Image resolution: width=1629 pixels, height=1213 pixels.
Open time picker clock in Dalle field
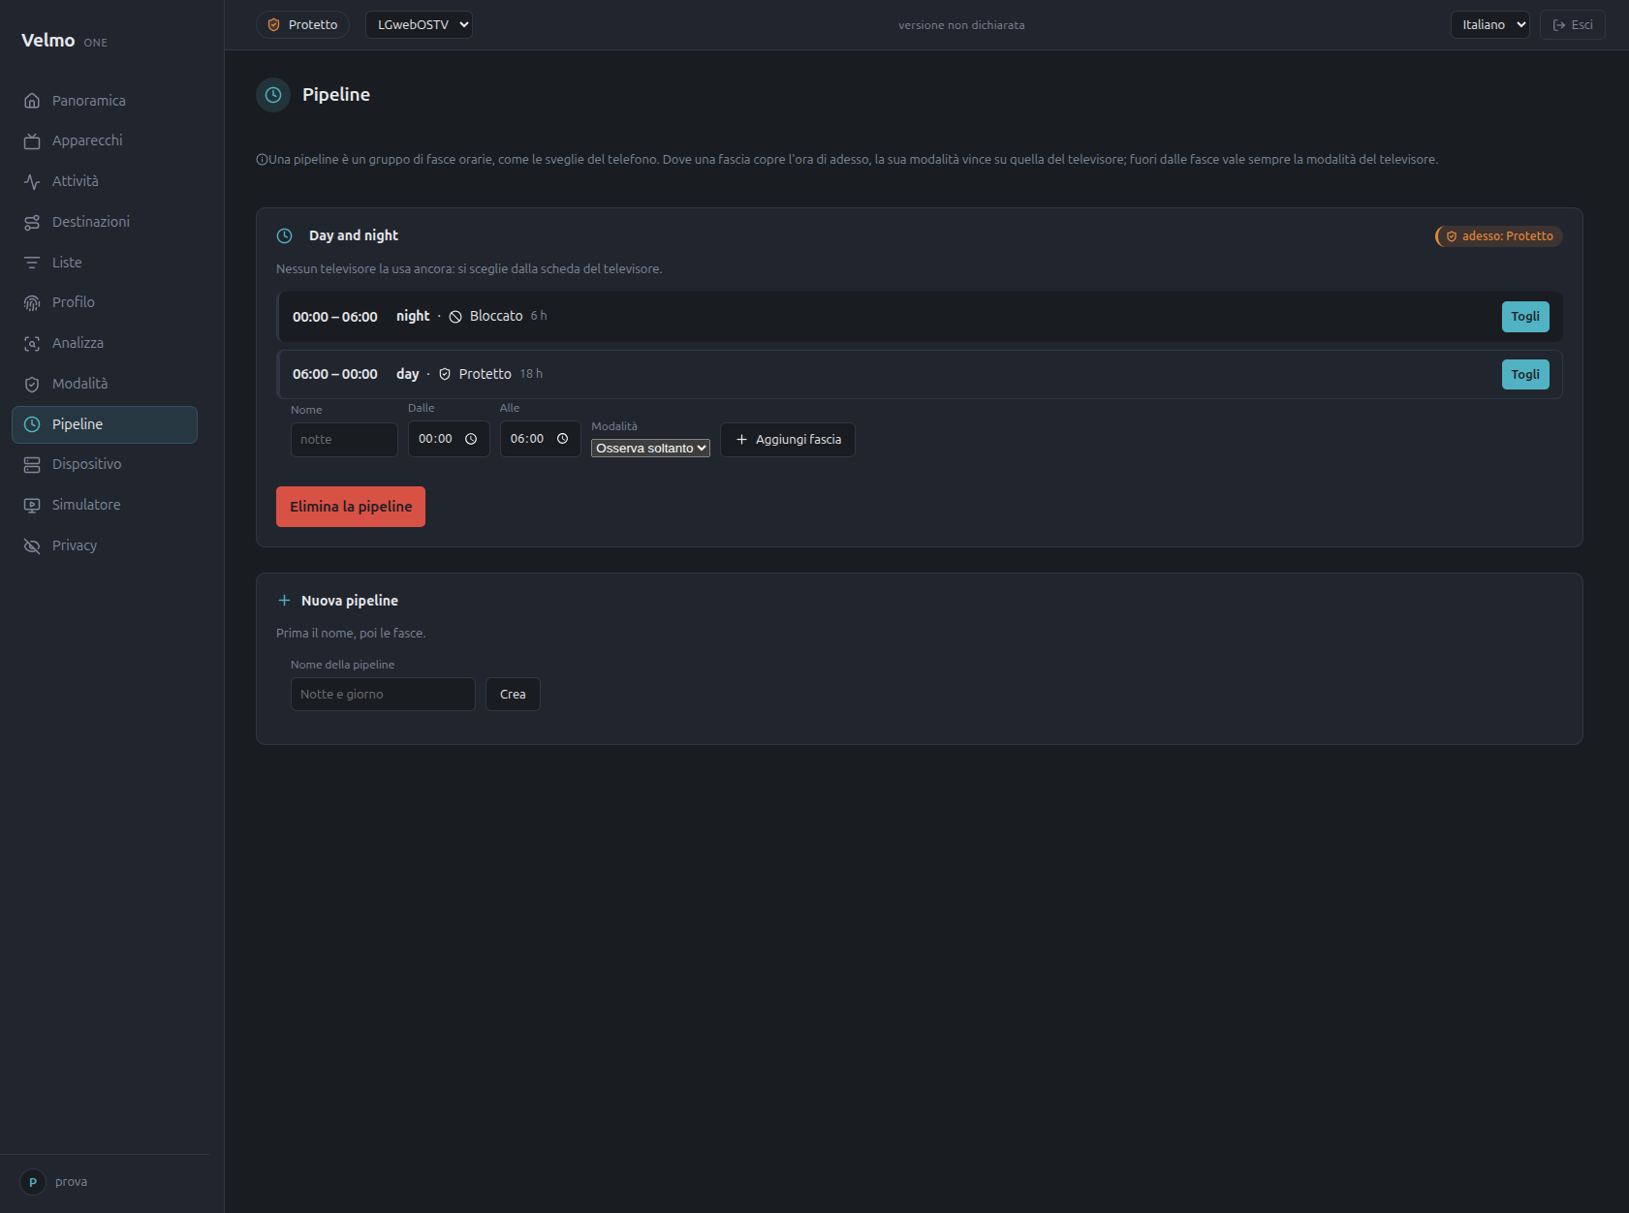tap(471, 439)
